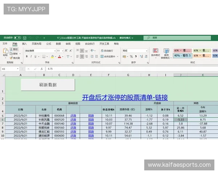Viewport: 218px width, 174px height.
Task: Click the Undo arrow icon
Action: point(30,38)
